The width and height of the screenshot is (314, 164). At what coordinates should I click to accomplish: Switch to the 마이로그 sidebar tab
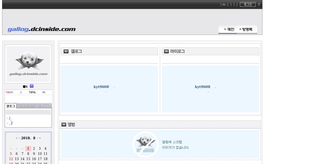pos(22,106)
